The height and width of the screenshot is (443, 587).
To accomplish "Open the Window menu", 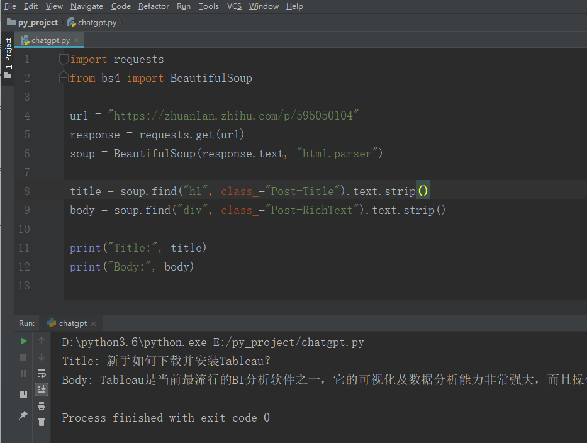I will (264, 6).
